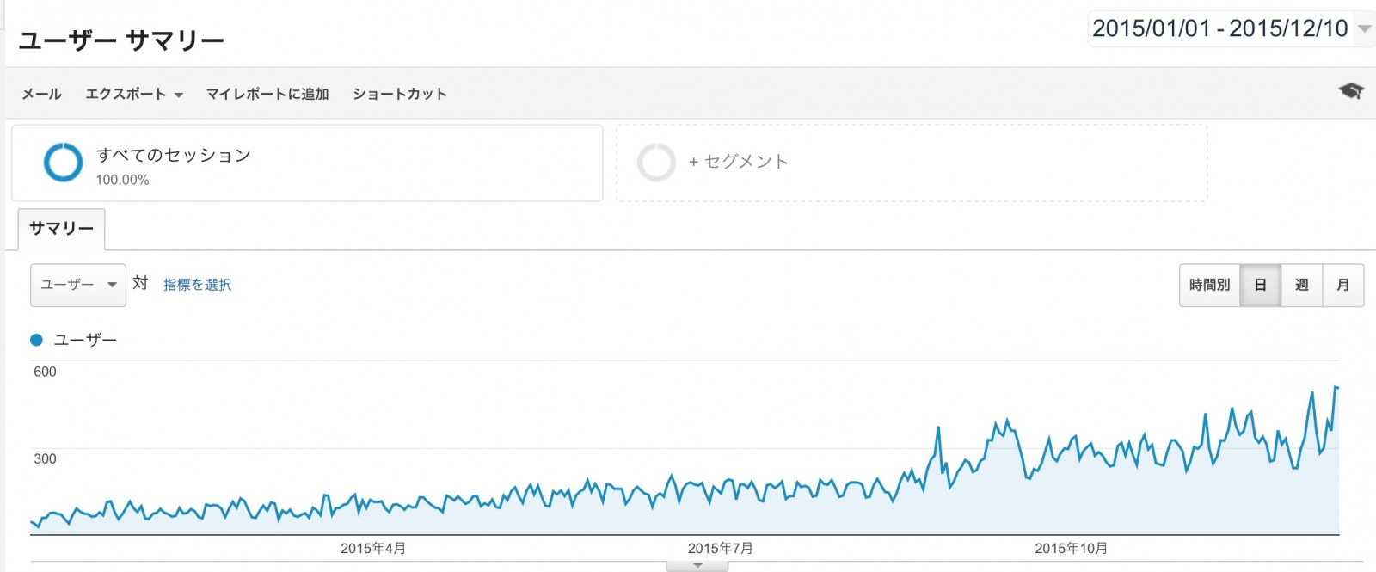Image resolution: width=1376 pixels, height=572 pixels.
Task: Switch chart to 月 monthly view
Action: tap(1343, 285)
